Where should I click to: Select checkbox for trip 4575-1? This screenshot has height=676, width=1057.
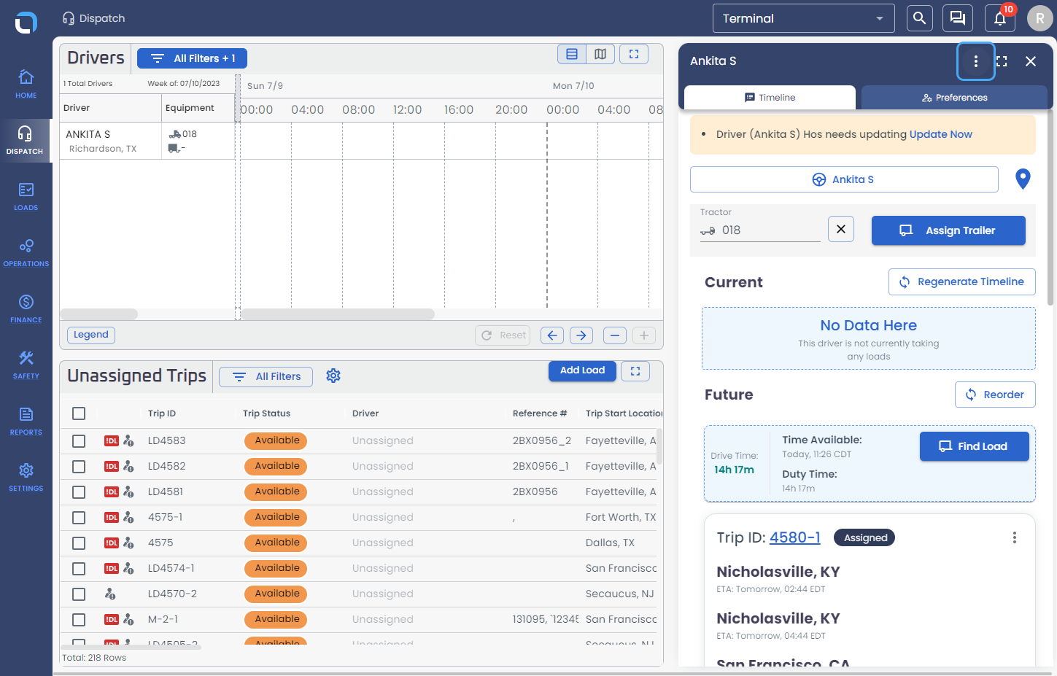79,518
